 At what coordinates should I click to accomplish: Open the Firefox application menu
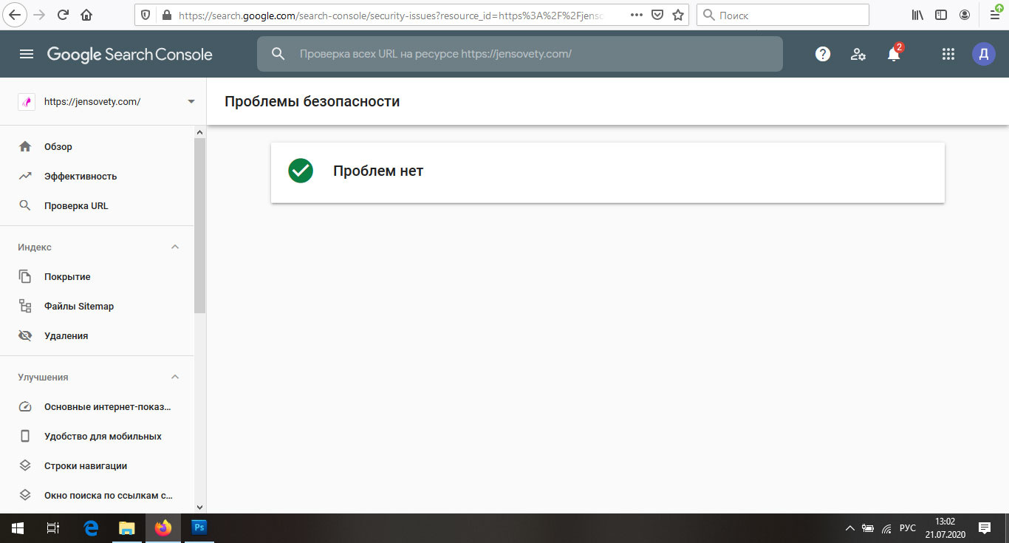click(994, 15)
